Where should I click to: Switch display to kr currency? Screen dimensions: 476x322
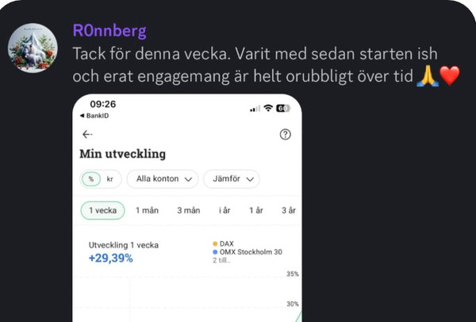(x=109, y=179)
